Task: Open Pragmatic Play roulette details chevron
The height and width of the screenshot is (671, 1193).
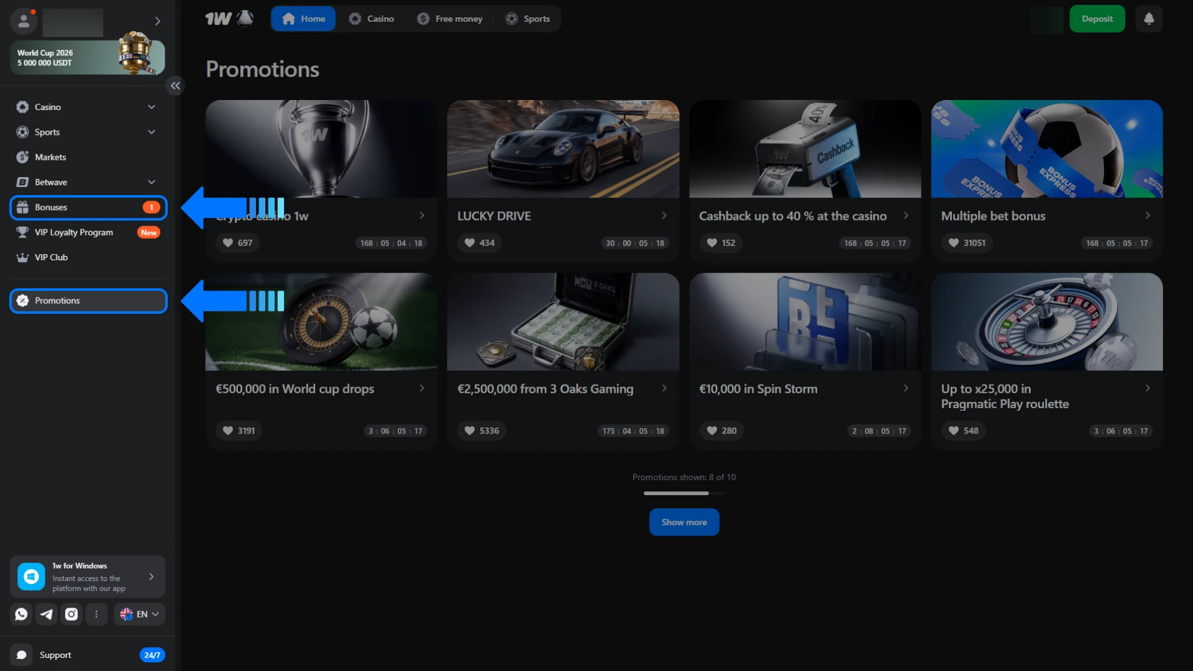Action: 1148,388
